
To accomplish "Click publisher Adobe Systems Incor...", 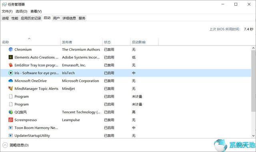I will click(x=81, y=57).
